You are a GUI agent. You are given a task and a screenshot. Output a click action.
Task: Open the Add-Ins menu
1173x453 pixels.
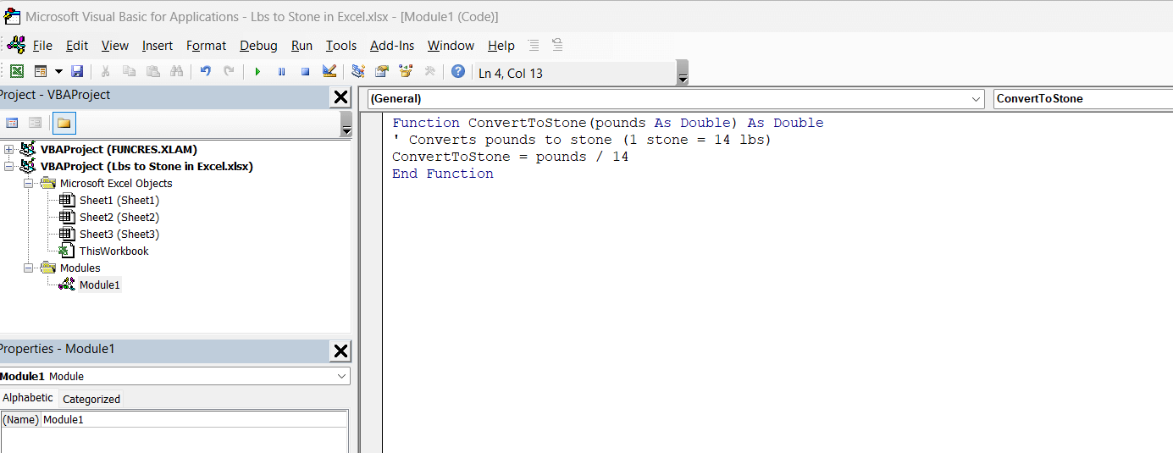pyautogui.click(x=392, y=46)
